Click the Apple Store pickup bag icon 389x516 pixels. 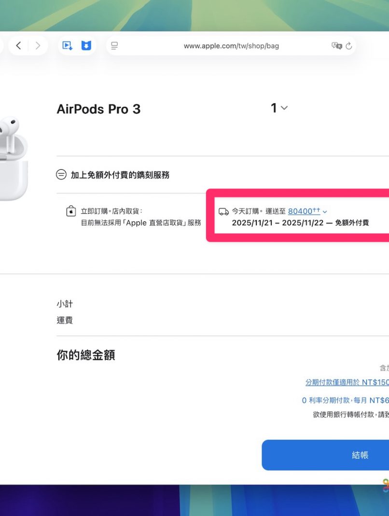coord(71,211)
